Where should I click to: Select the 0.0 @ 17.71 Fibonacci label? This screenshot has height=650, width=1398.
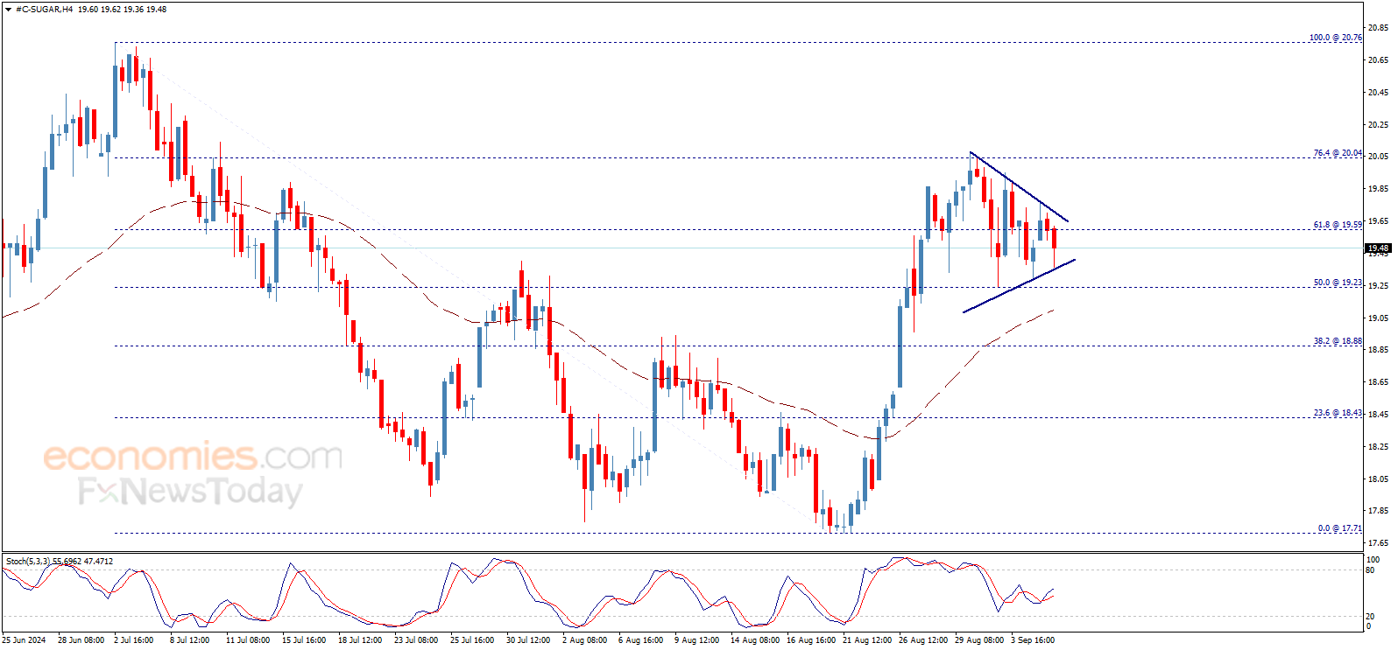pyautogui.click(x=1339, y=528)
